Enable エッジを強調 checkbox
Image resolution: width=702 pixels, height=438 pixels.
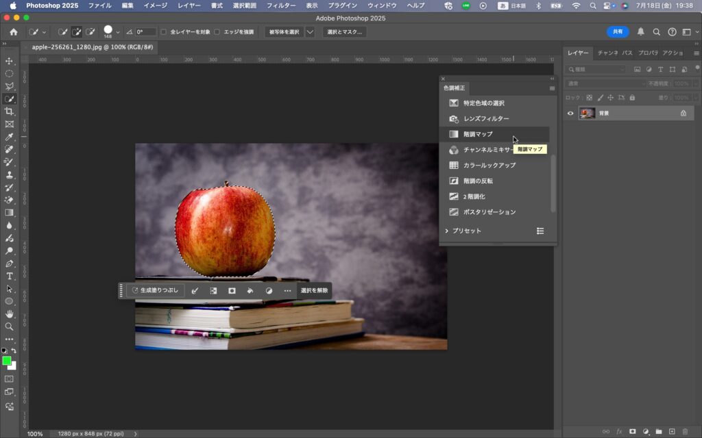tap(217, 31)
